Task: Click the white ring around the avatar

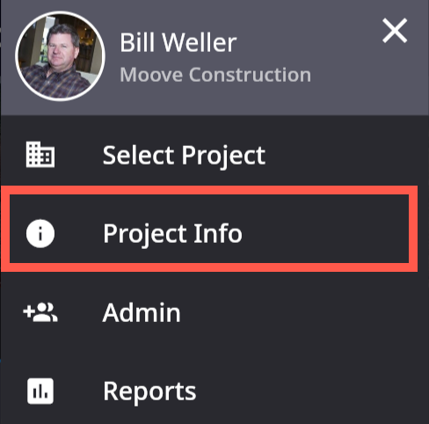Action: [61, 13]
